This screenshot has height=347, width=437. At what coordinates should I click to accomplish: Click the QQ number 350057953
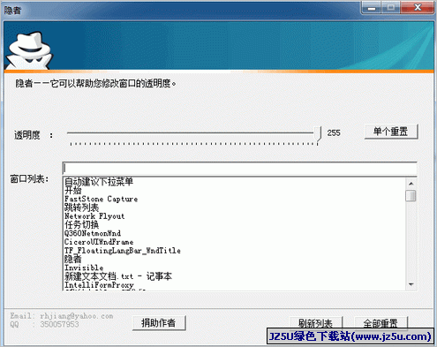(59, 324)
